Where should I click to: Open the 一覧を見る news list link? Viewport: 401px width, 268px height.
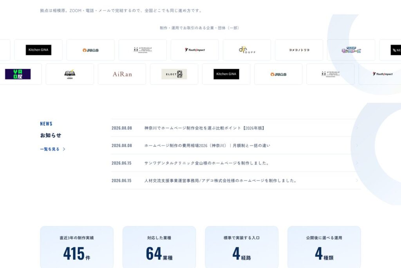[x=53, y=149]
